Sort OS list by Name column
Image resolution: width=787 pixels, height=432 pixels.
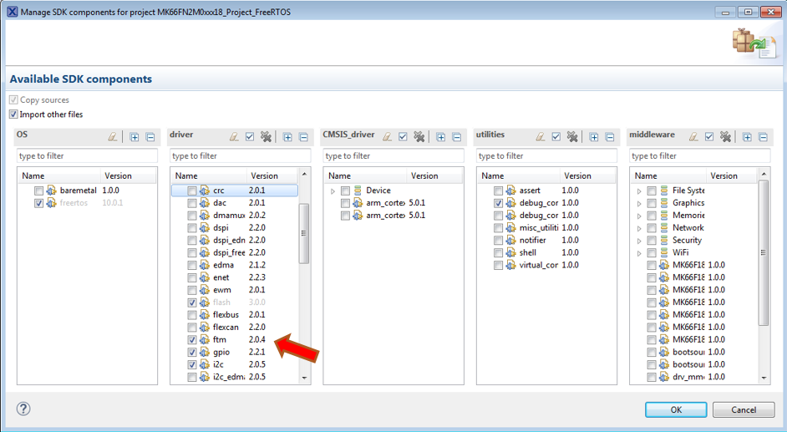click(59, 175)
